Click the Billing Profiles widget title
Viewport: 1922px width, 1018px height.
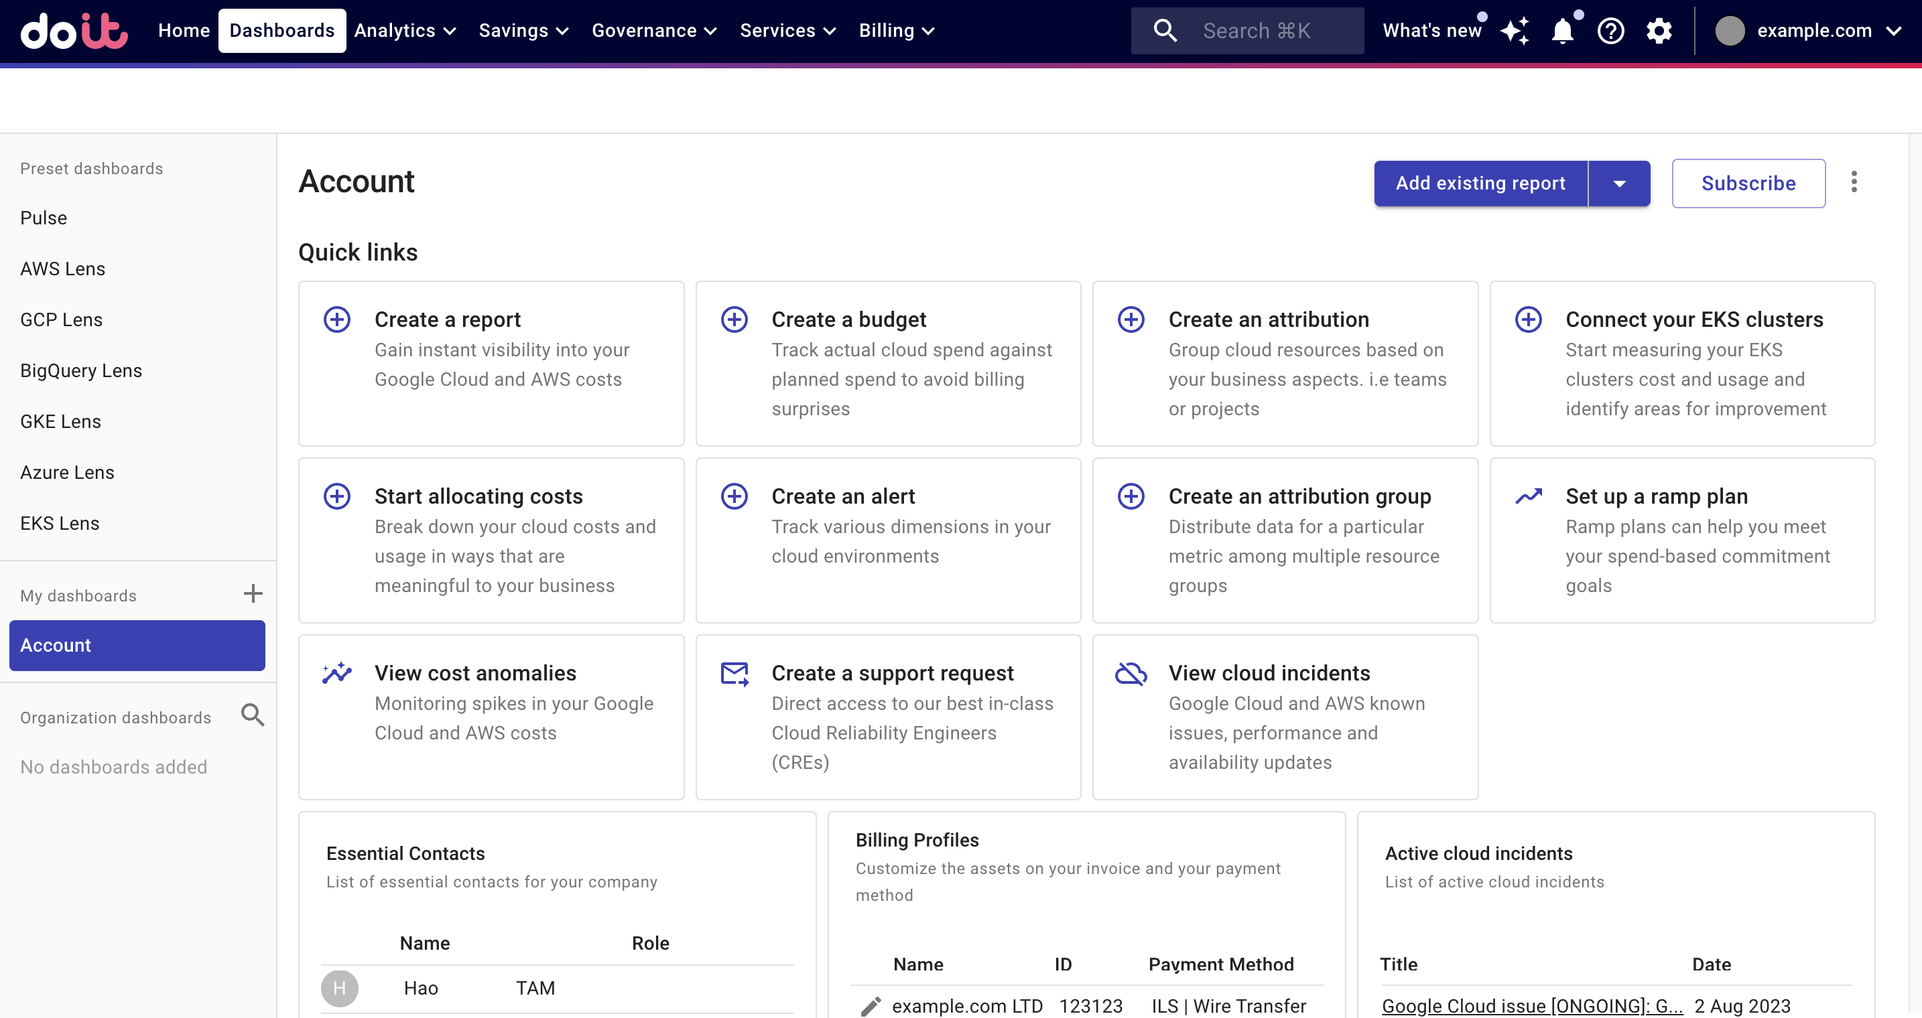pos(917,840)
